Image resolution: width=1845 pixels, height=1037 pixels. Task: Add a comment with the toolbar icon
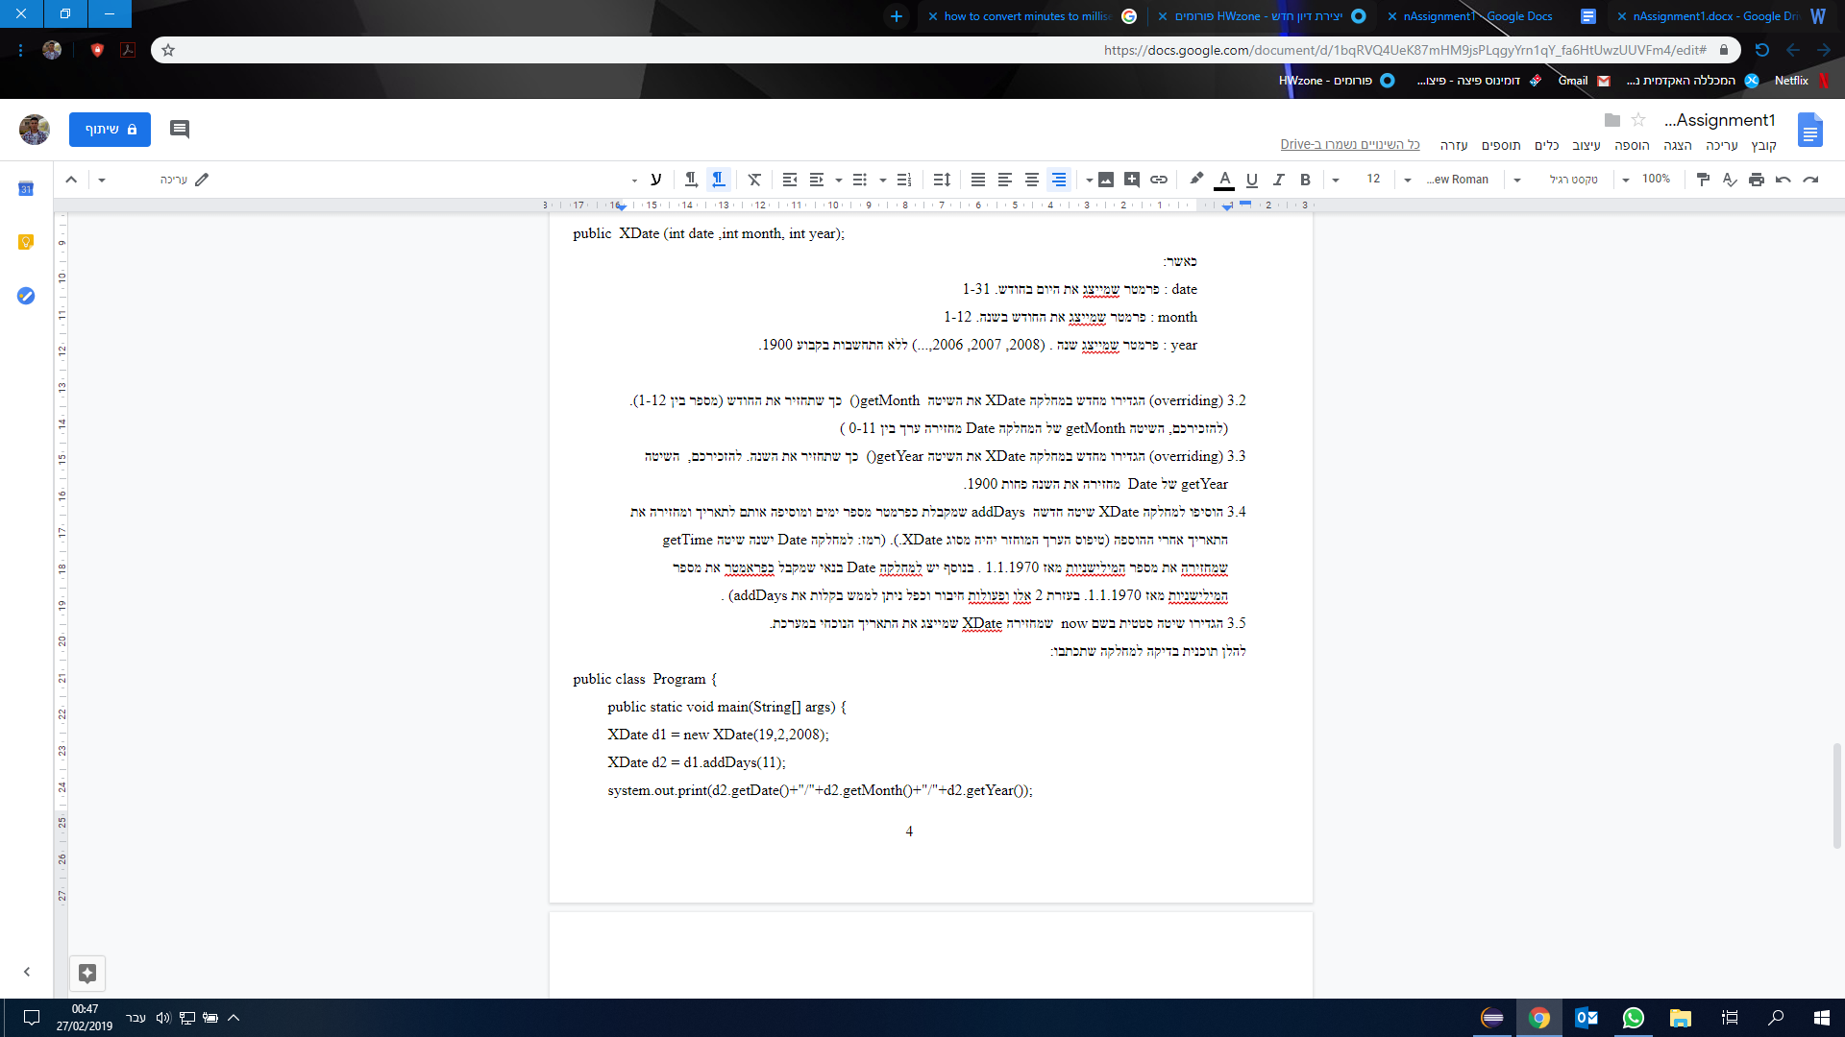tap(1132, 180)
